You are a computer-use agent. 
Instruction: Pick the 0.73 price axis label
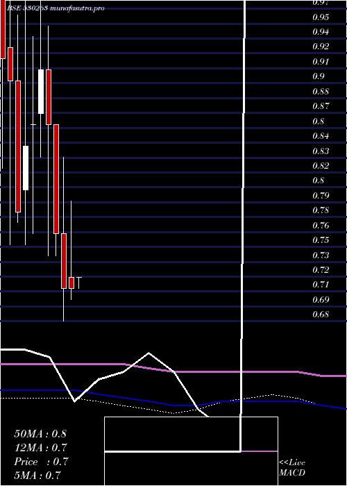(321, 255)
